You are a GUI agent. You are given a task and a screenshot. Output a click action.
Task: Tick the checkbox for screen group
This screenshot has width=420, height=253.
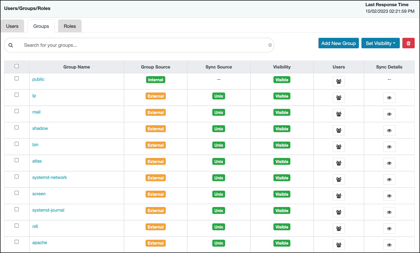pos(17,193)
